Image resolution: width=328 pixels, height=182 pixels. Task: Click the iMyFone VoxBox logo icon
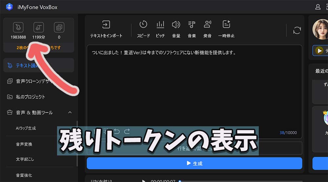pos(9,7)
